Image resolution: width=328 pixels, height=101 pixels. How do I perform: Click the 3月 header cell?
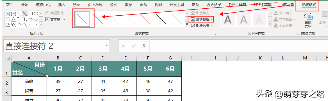[103, 69]
